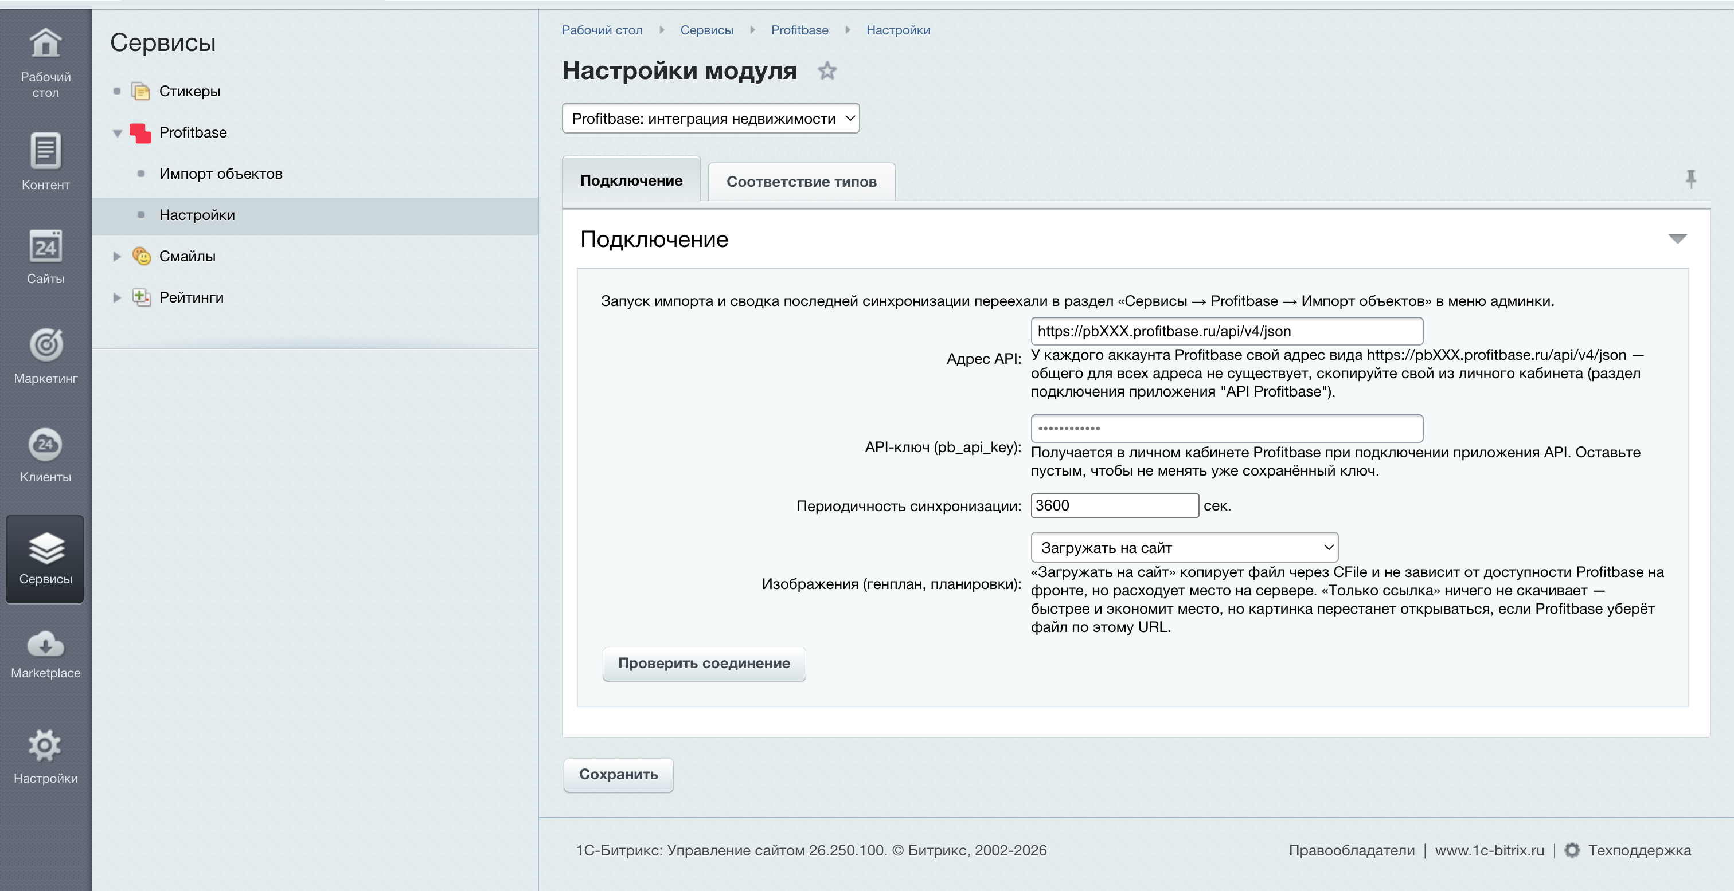Open the Правообладатели footer link

1352,850
